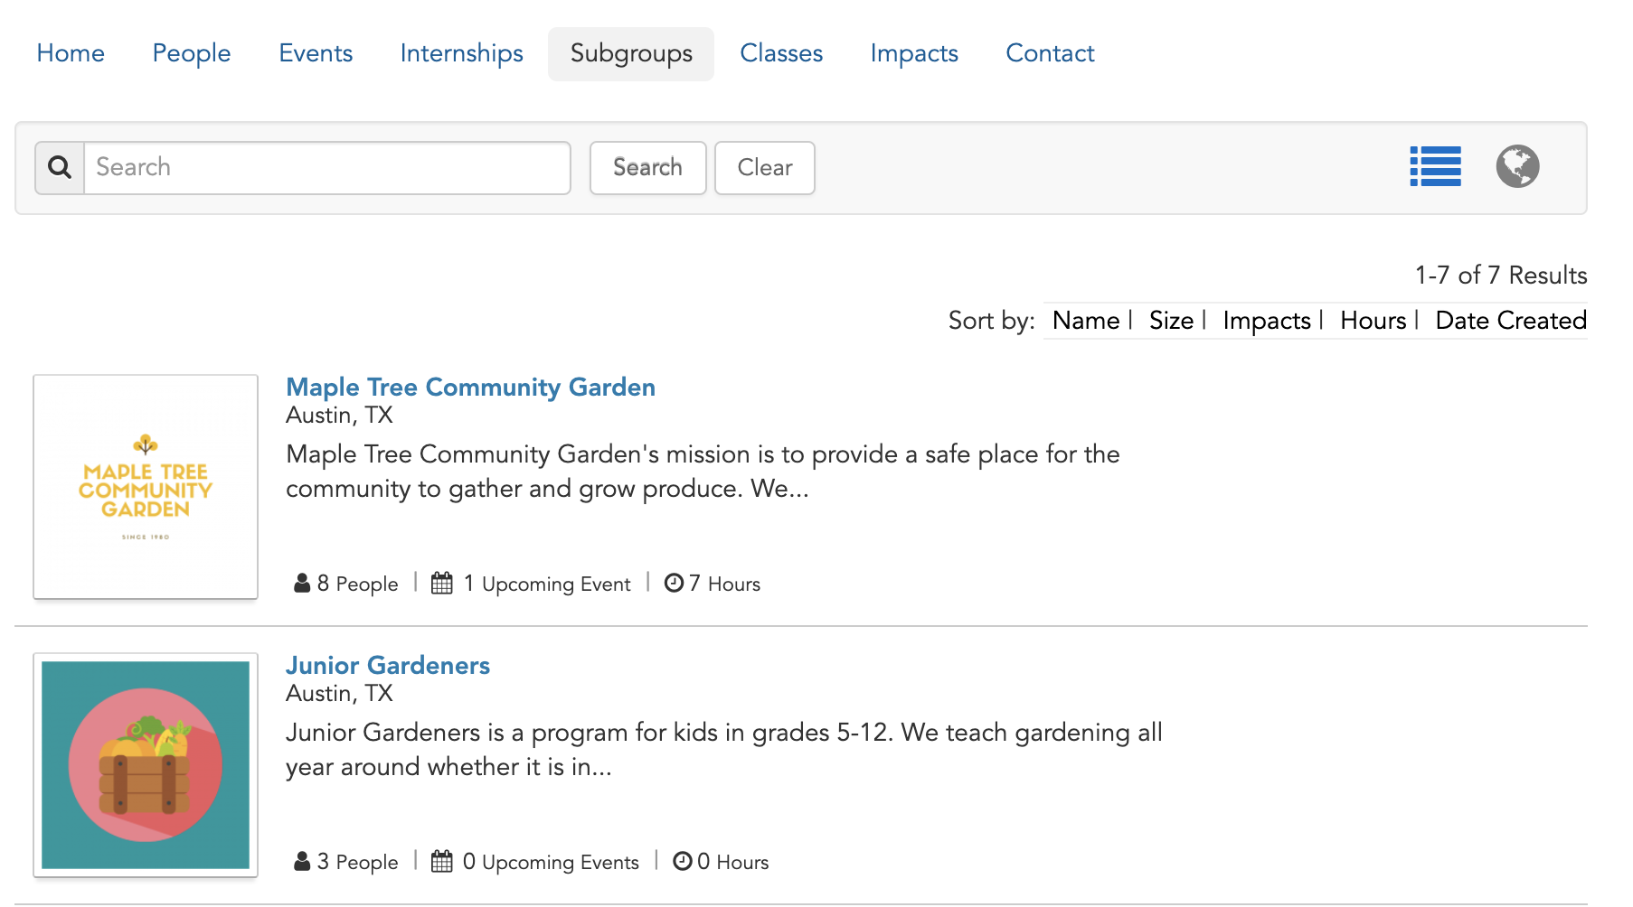Sort results by Impacts
This screenshot has width=1633, height=907.
point(1267,321)
